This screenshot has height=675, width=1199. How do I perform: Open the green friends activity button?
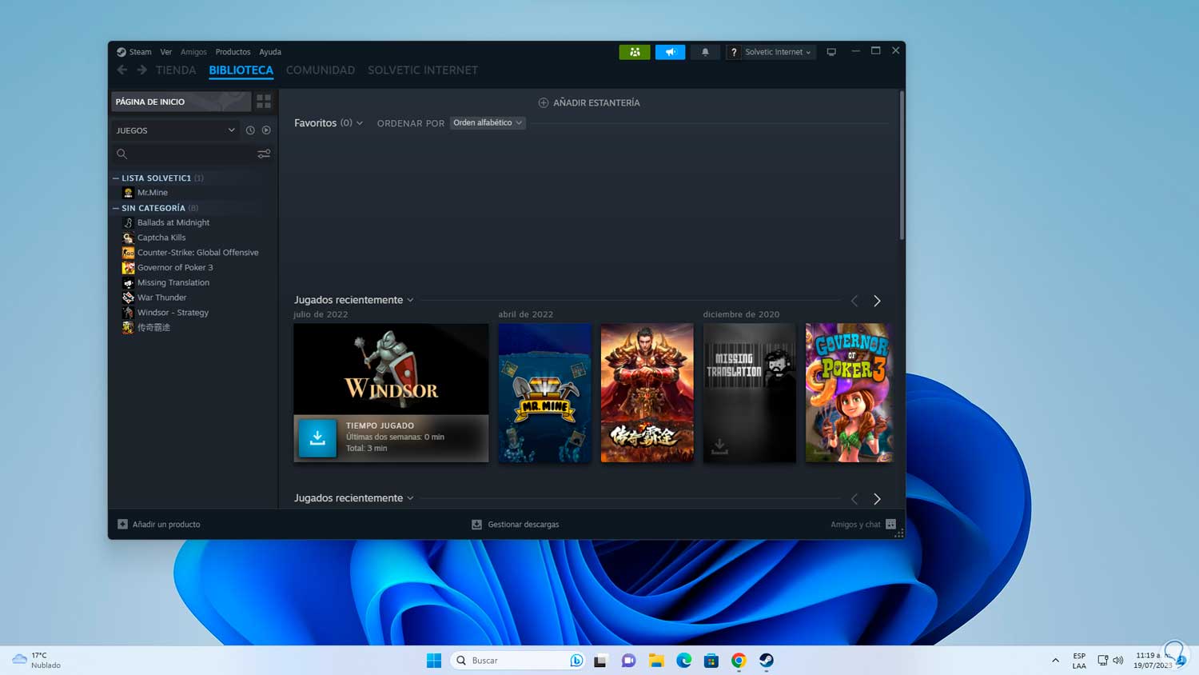(635, 52)
